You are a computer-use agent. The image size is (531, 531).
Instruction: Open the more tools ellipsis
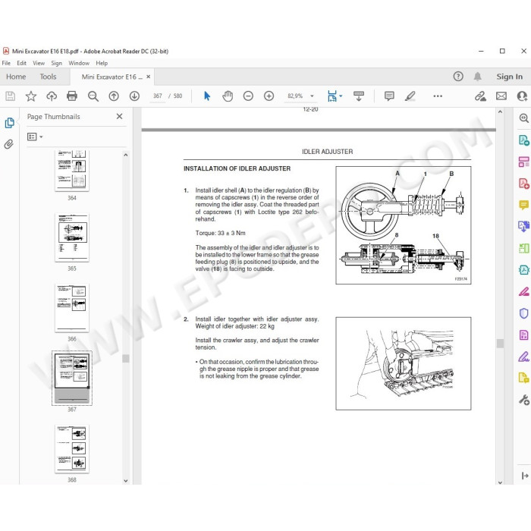tap(438, 96)
